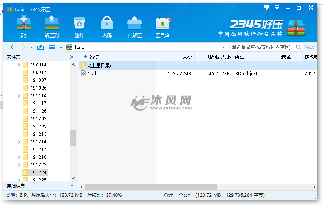Expand the 191214 folder tree node
The image size is (323, 206).
(x=19, y=142)
